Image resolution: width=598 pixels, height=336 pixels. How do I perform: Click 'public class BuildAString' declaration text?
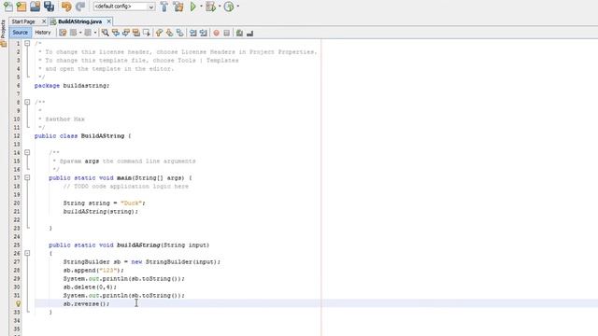(x=79, y=136)
